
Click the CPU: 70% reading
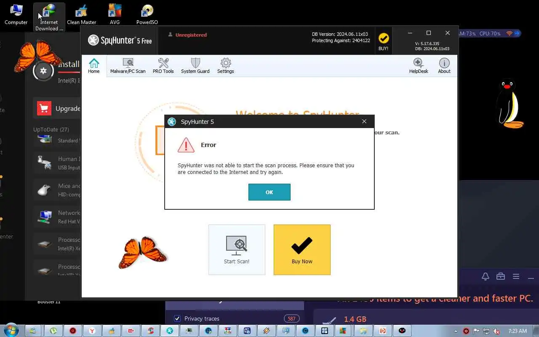pos(490,33)
